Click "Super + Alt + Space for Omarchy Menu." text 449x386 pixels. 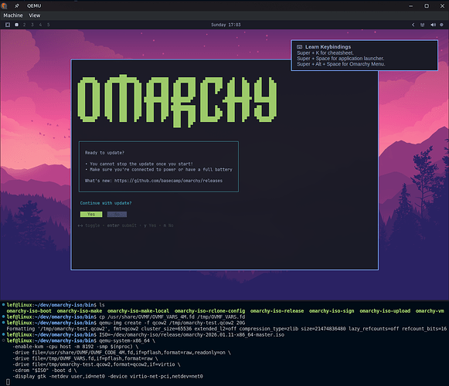pos(341,64)
